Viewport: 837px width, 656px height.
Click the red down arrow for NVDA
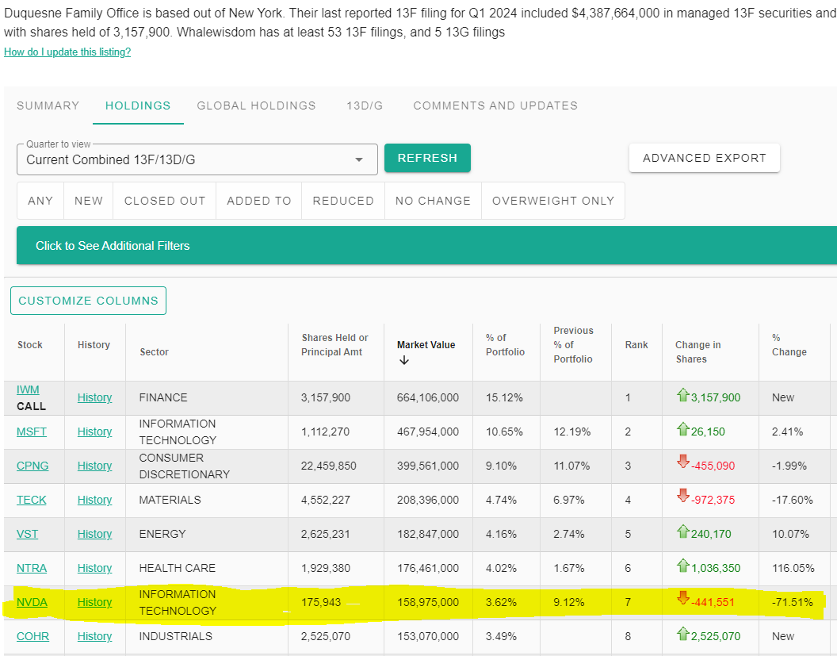[682, 598]
